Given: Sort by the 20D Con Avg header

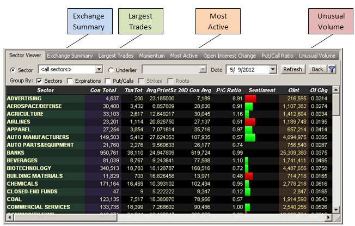Looking at the screenshot, I should [x=195, y=90].
